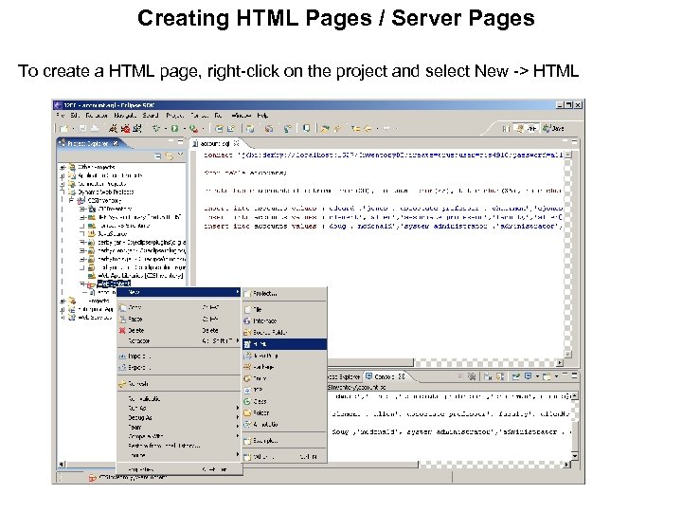Click the Export icon in context menu

click(x=122, y=368)
